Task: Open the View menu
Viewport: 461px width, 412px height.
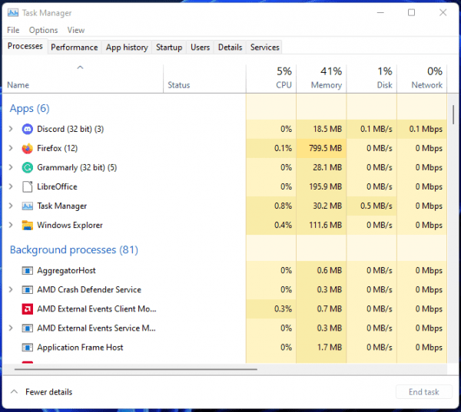Action: [76, 30]
